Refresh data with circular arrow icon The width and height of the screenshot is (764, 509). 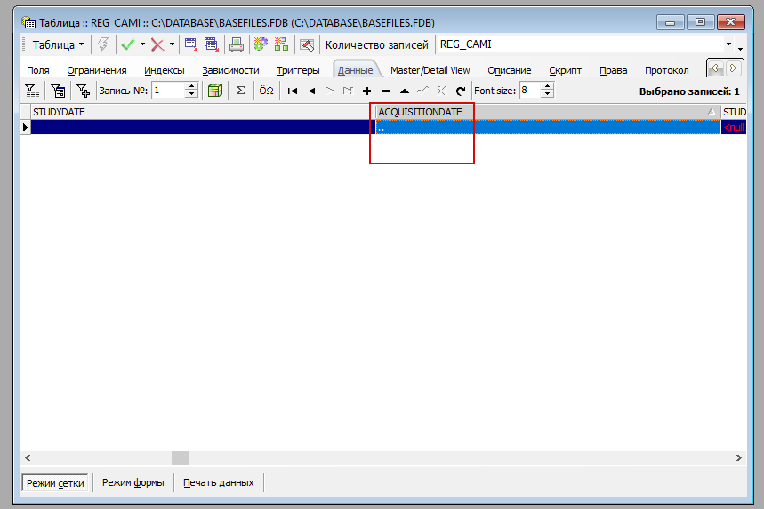click(x=460, y=91)
